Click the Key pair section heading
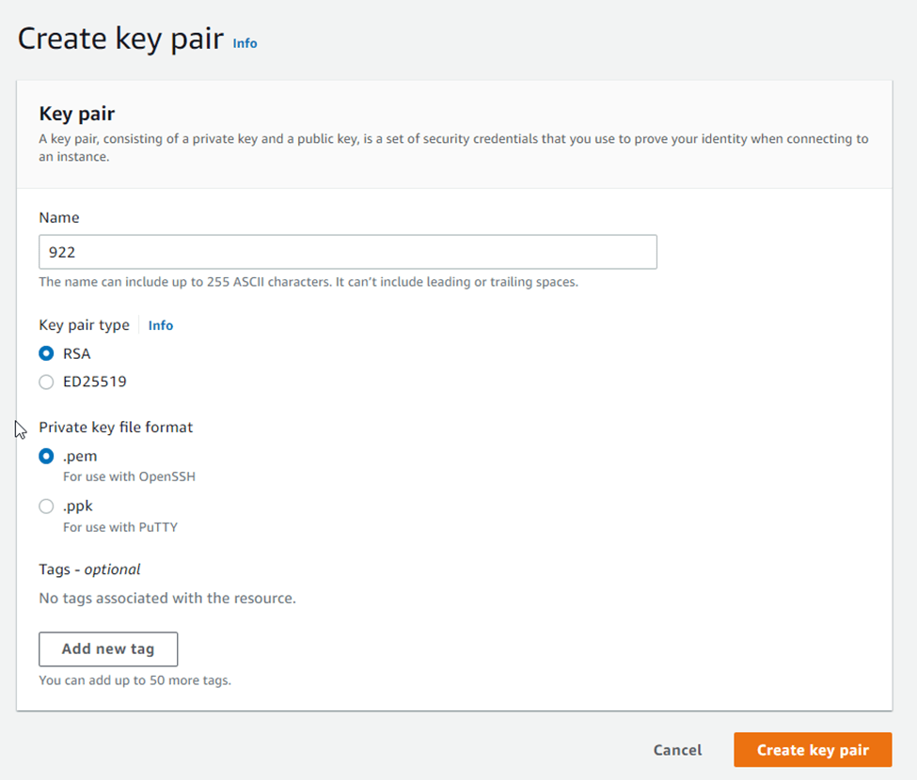This screenshot has width=917, height=780. 76,114
